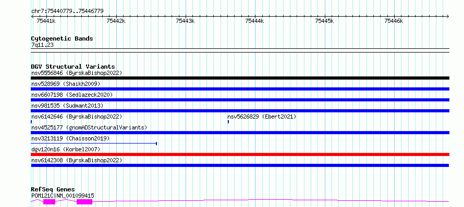Image resolution: width=464 pixels, height=207 pixels.
Task: Select the blue nsv4525177 variant bar
Action: tap(240, 133)
